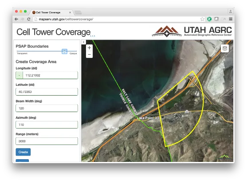Click the camera extension icon in toolbar

(223, 19)
